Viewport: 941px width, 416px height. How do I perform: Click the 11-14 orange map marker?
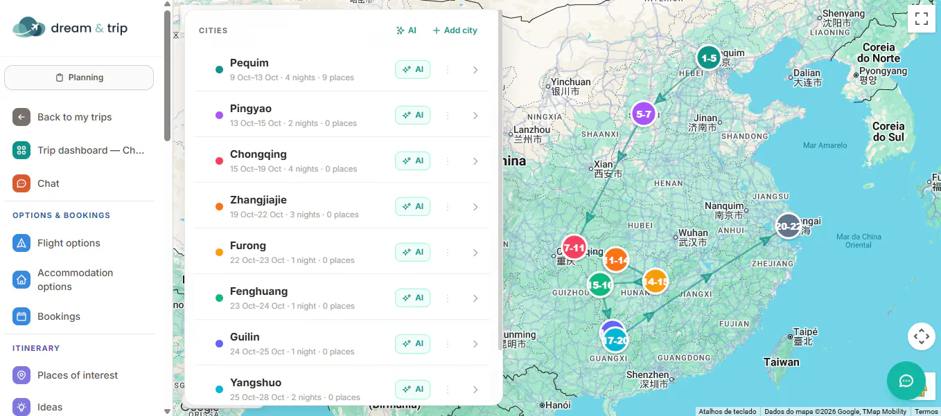[x=616, y=260]
